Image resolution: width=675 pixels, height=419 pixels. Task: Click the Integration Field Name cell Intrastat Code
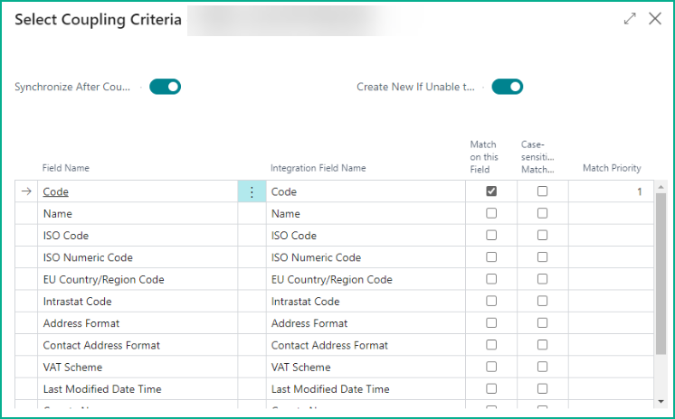366,302
